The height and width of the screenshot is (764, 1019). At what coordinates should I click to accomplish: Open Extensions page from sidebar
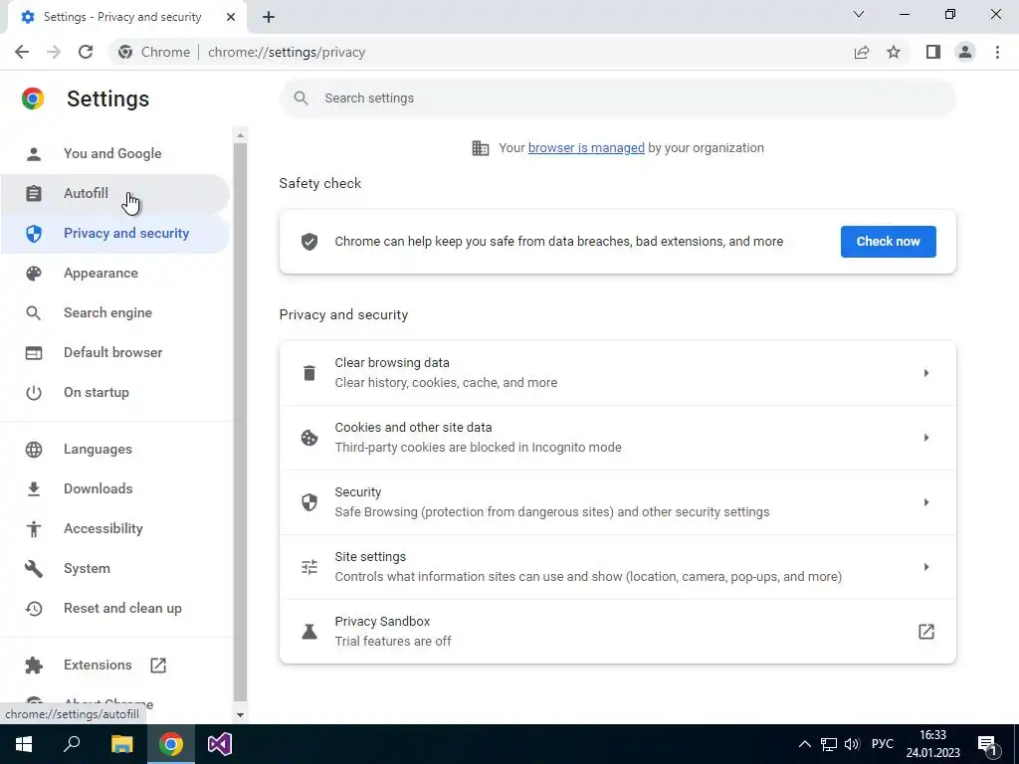(x=115, y=666)
